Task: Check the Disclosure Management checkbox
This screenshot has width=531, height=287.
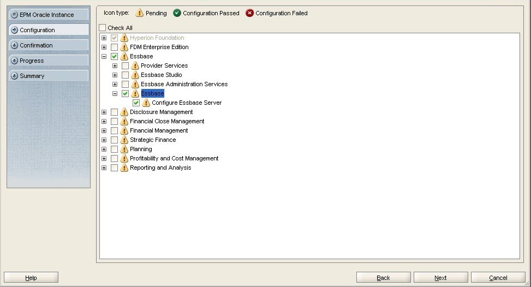Action: tap(115, 112)
